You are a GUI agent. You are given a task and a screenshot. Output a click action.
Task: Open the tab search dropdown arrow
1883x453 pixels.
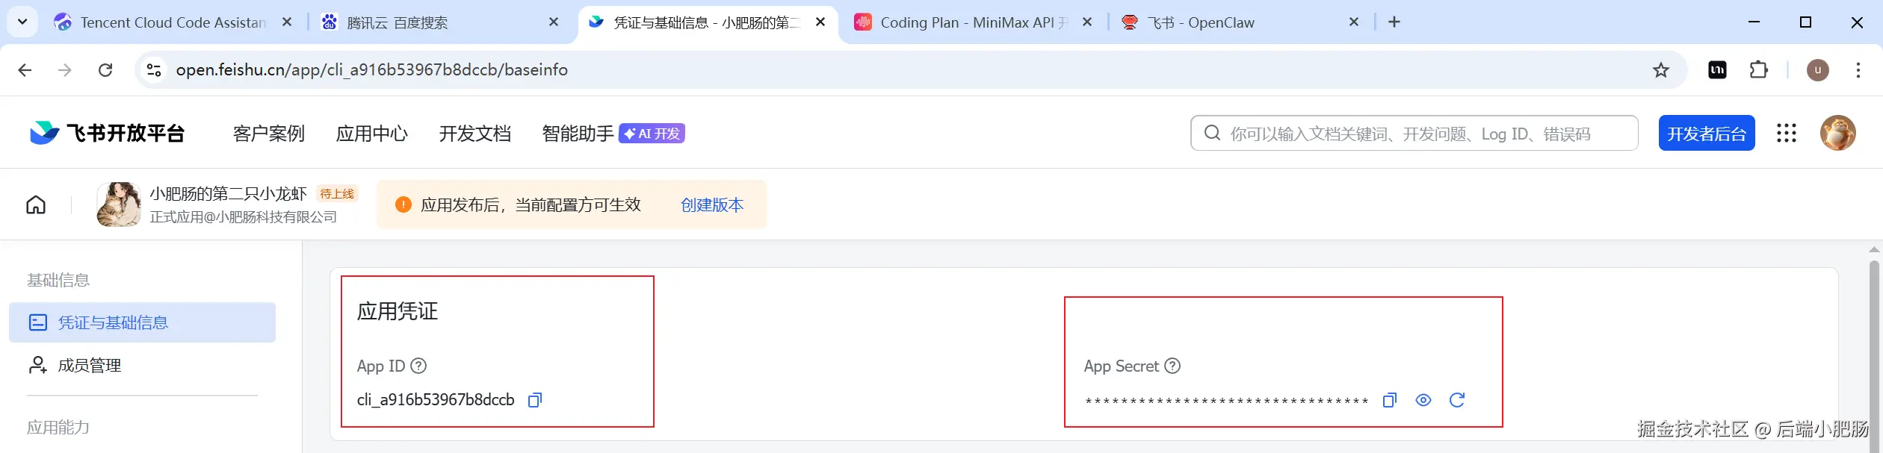(x=22, y=22)
